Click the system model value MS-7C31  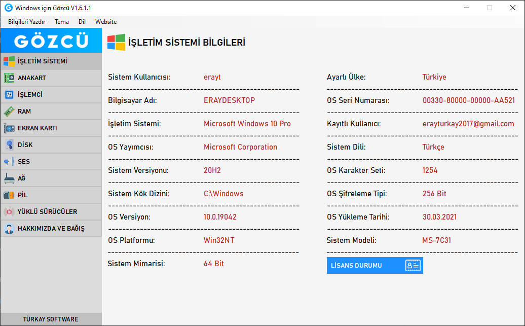point(437,240)
